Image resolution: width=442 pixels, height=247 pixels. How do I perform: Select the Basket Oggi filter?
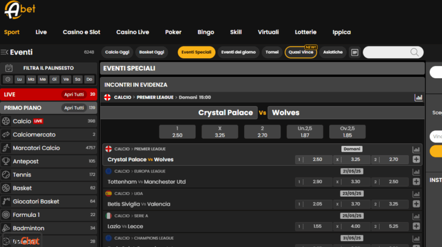pyautogui.click(x=152, y=52)
